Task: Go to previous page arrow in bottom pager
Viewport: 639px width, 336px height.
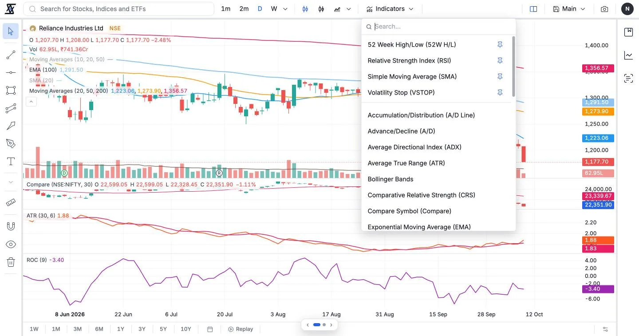Action: tap(308, 325)
